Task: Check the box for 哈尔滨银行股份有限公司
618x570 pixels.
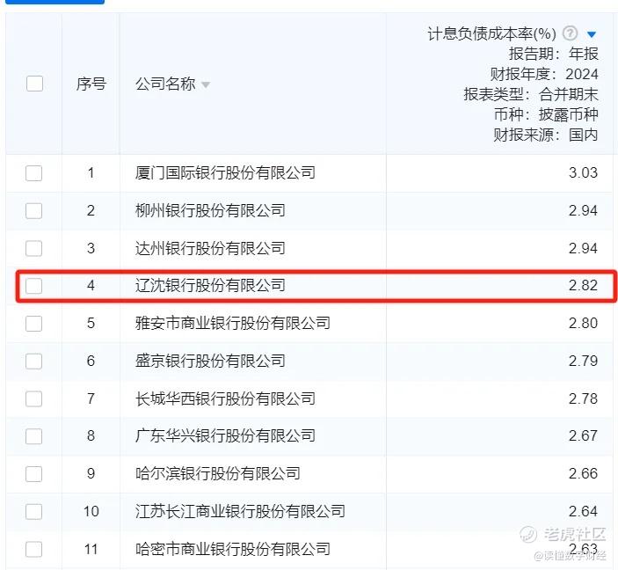Action: click(34, 474)
